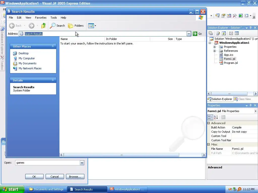Select the Solution Explorer tab

point(220,99)
